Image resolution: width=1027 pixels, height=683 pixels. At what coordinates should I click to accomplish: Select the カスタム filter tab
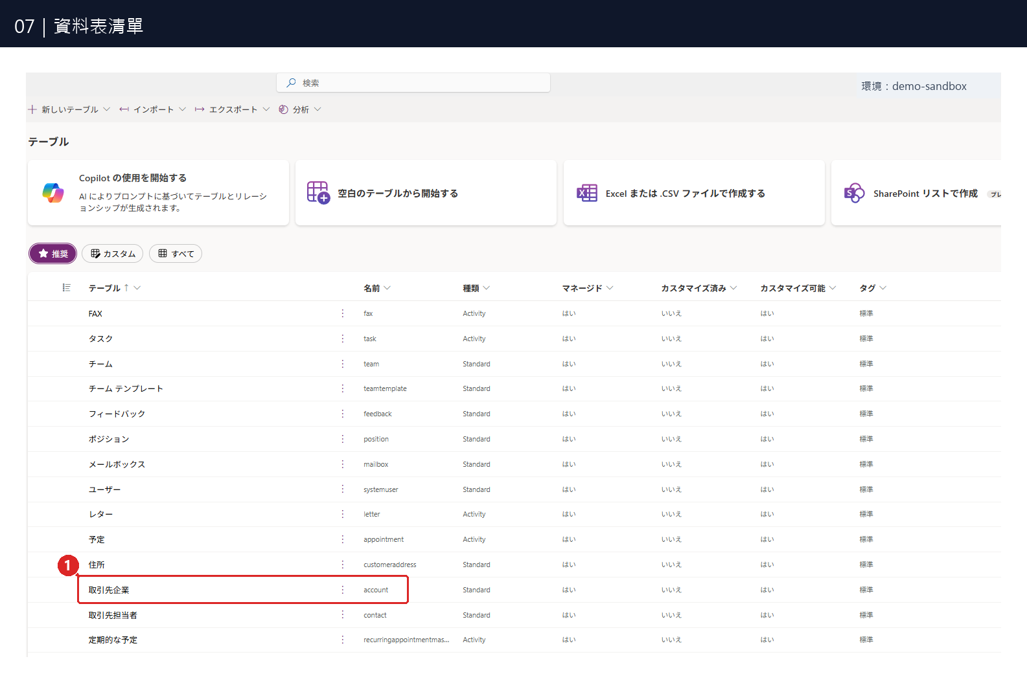(x=113, y=254)
